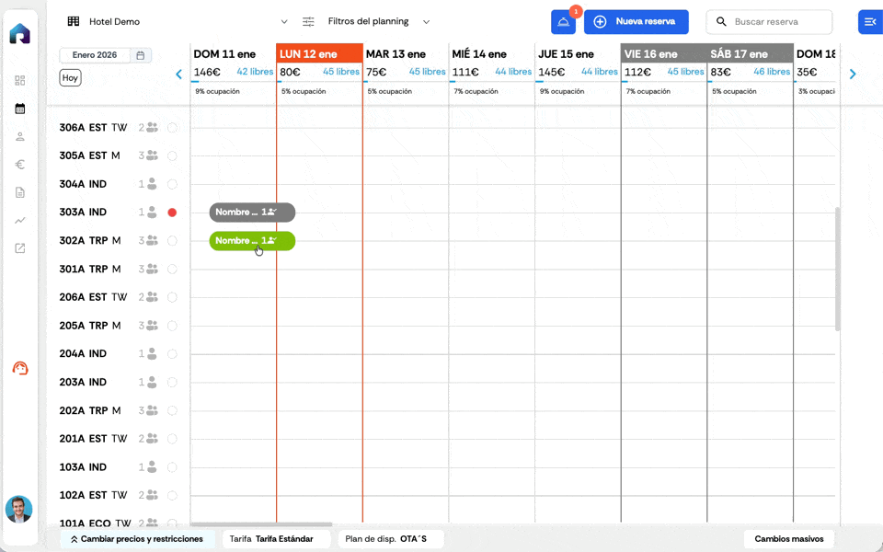Open the guests person icon in sidebar

point(20,136)
